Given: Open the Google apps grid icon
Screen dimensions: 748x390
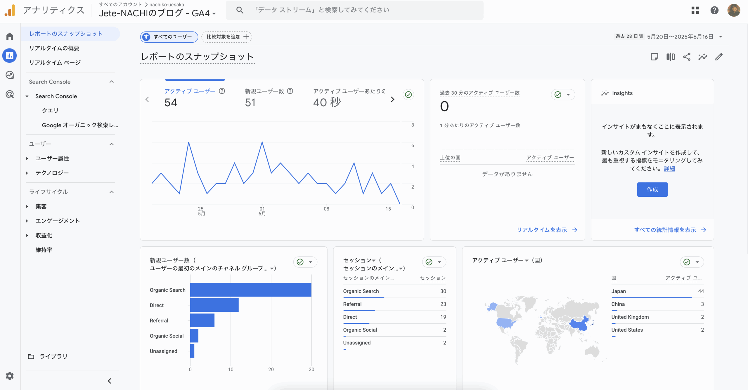Looking at the screenshot, I should [x=695, y=11].
